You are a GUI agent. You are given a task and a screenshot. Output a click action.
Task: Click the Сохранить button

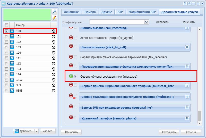[169, 132]
